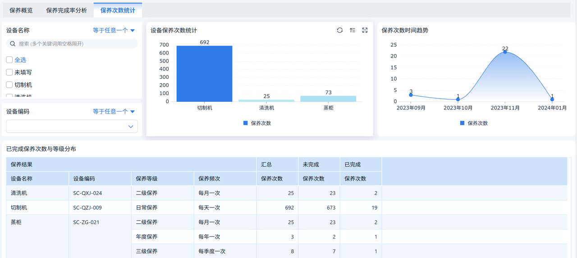Select the SC-QZJ-009 cell
Screen dimensions: 577x258
[100, 208]
